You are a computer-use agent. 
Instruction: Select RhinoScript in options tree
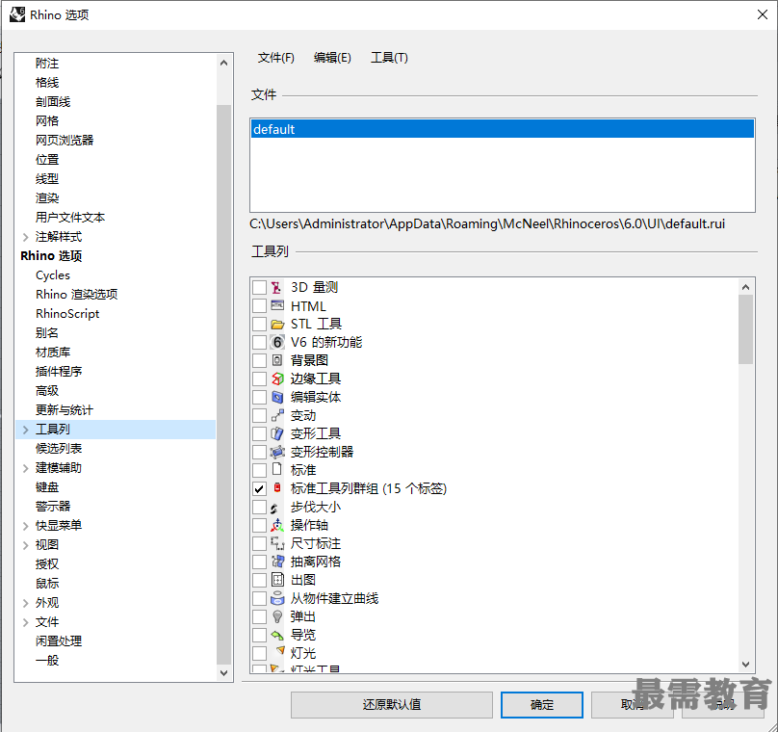(67, 314)
